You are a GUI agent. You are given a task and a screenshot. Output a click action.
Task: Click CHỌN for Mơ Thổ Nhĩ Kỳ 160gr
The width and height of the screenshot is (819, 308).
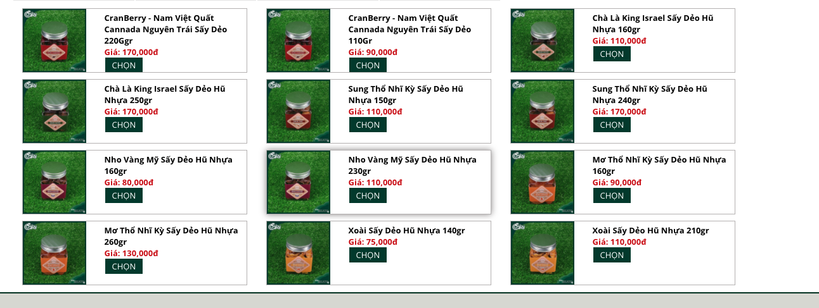pyautogui.click(x=612, y=195)
